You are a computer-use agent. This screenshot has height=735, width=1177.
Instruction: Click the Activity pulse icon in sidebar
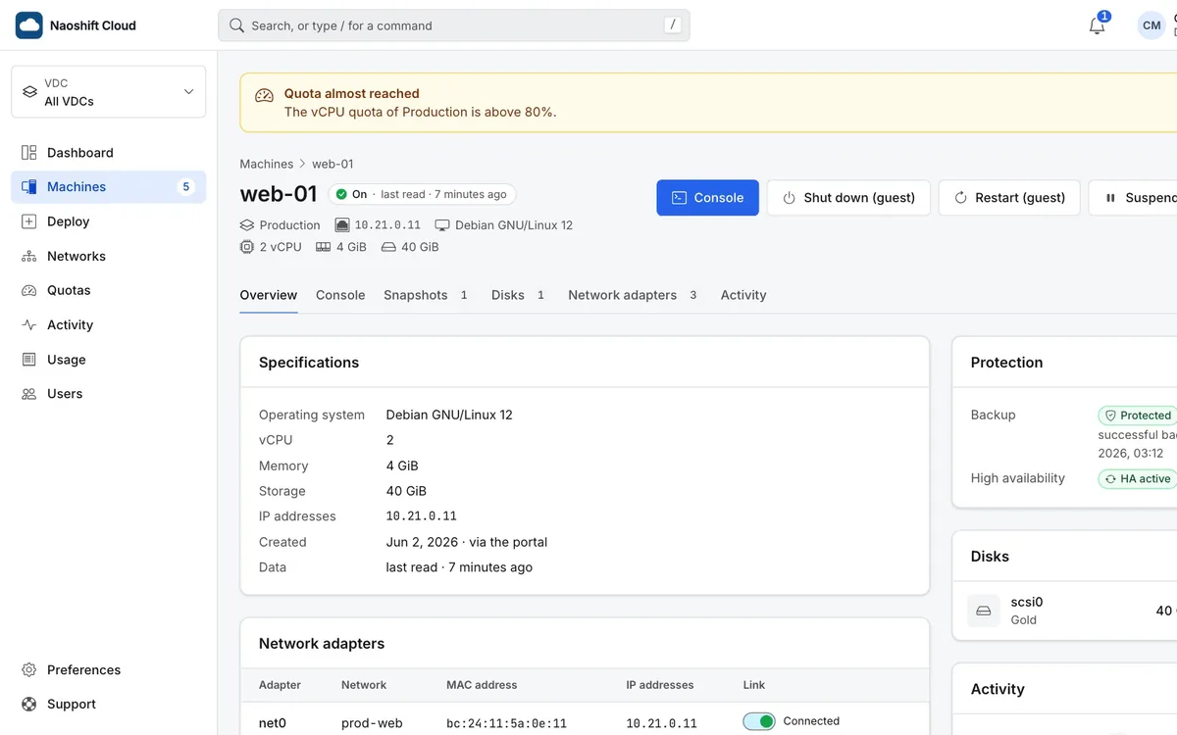(29, 325)
